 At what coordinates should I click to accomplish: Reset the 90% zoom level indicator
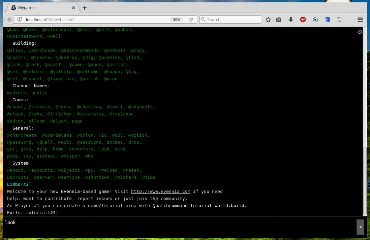click(x=177, y=20)
